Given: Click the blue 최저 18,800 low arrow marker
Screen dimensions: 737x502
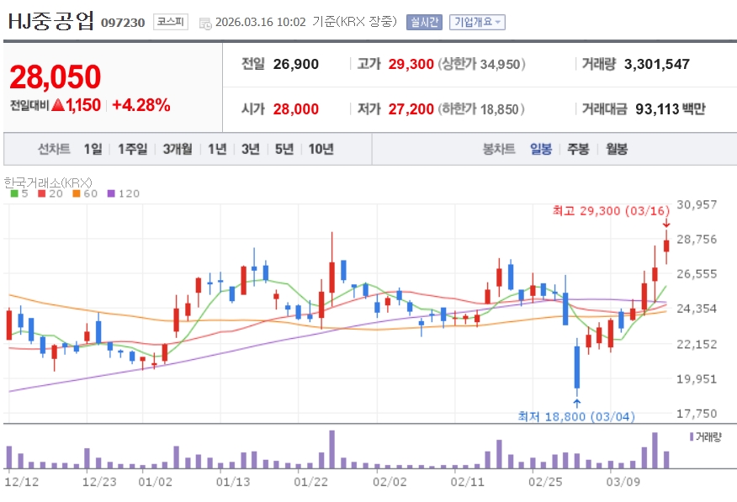Looking at the screenshot, I should [x=576, y=403].
